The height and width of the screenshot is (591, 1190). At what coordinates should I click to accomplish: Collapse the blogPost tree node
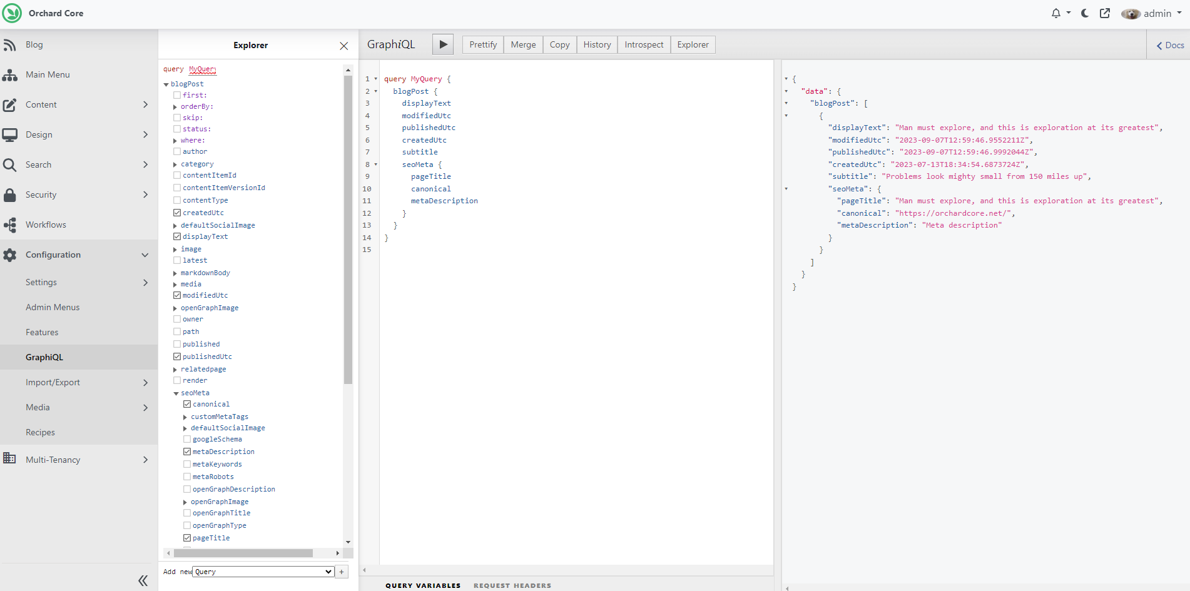(x=166, y=84)
